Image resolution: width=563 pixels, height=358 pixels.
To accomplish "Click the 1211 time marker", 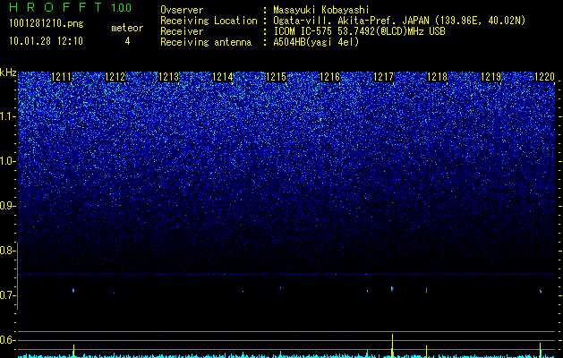I will click(x=61, y=77).
